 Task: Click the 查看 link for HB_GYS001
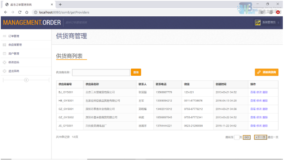(253, 101)
